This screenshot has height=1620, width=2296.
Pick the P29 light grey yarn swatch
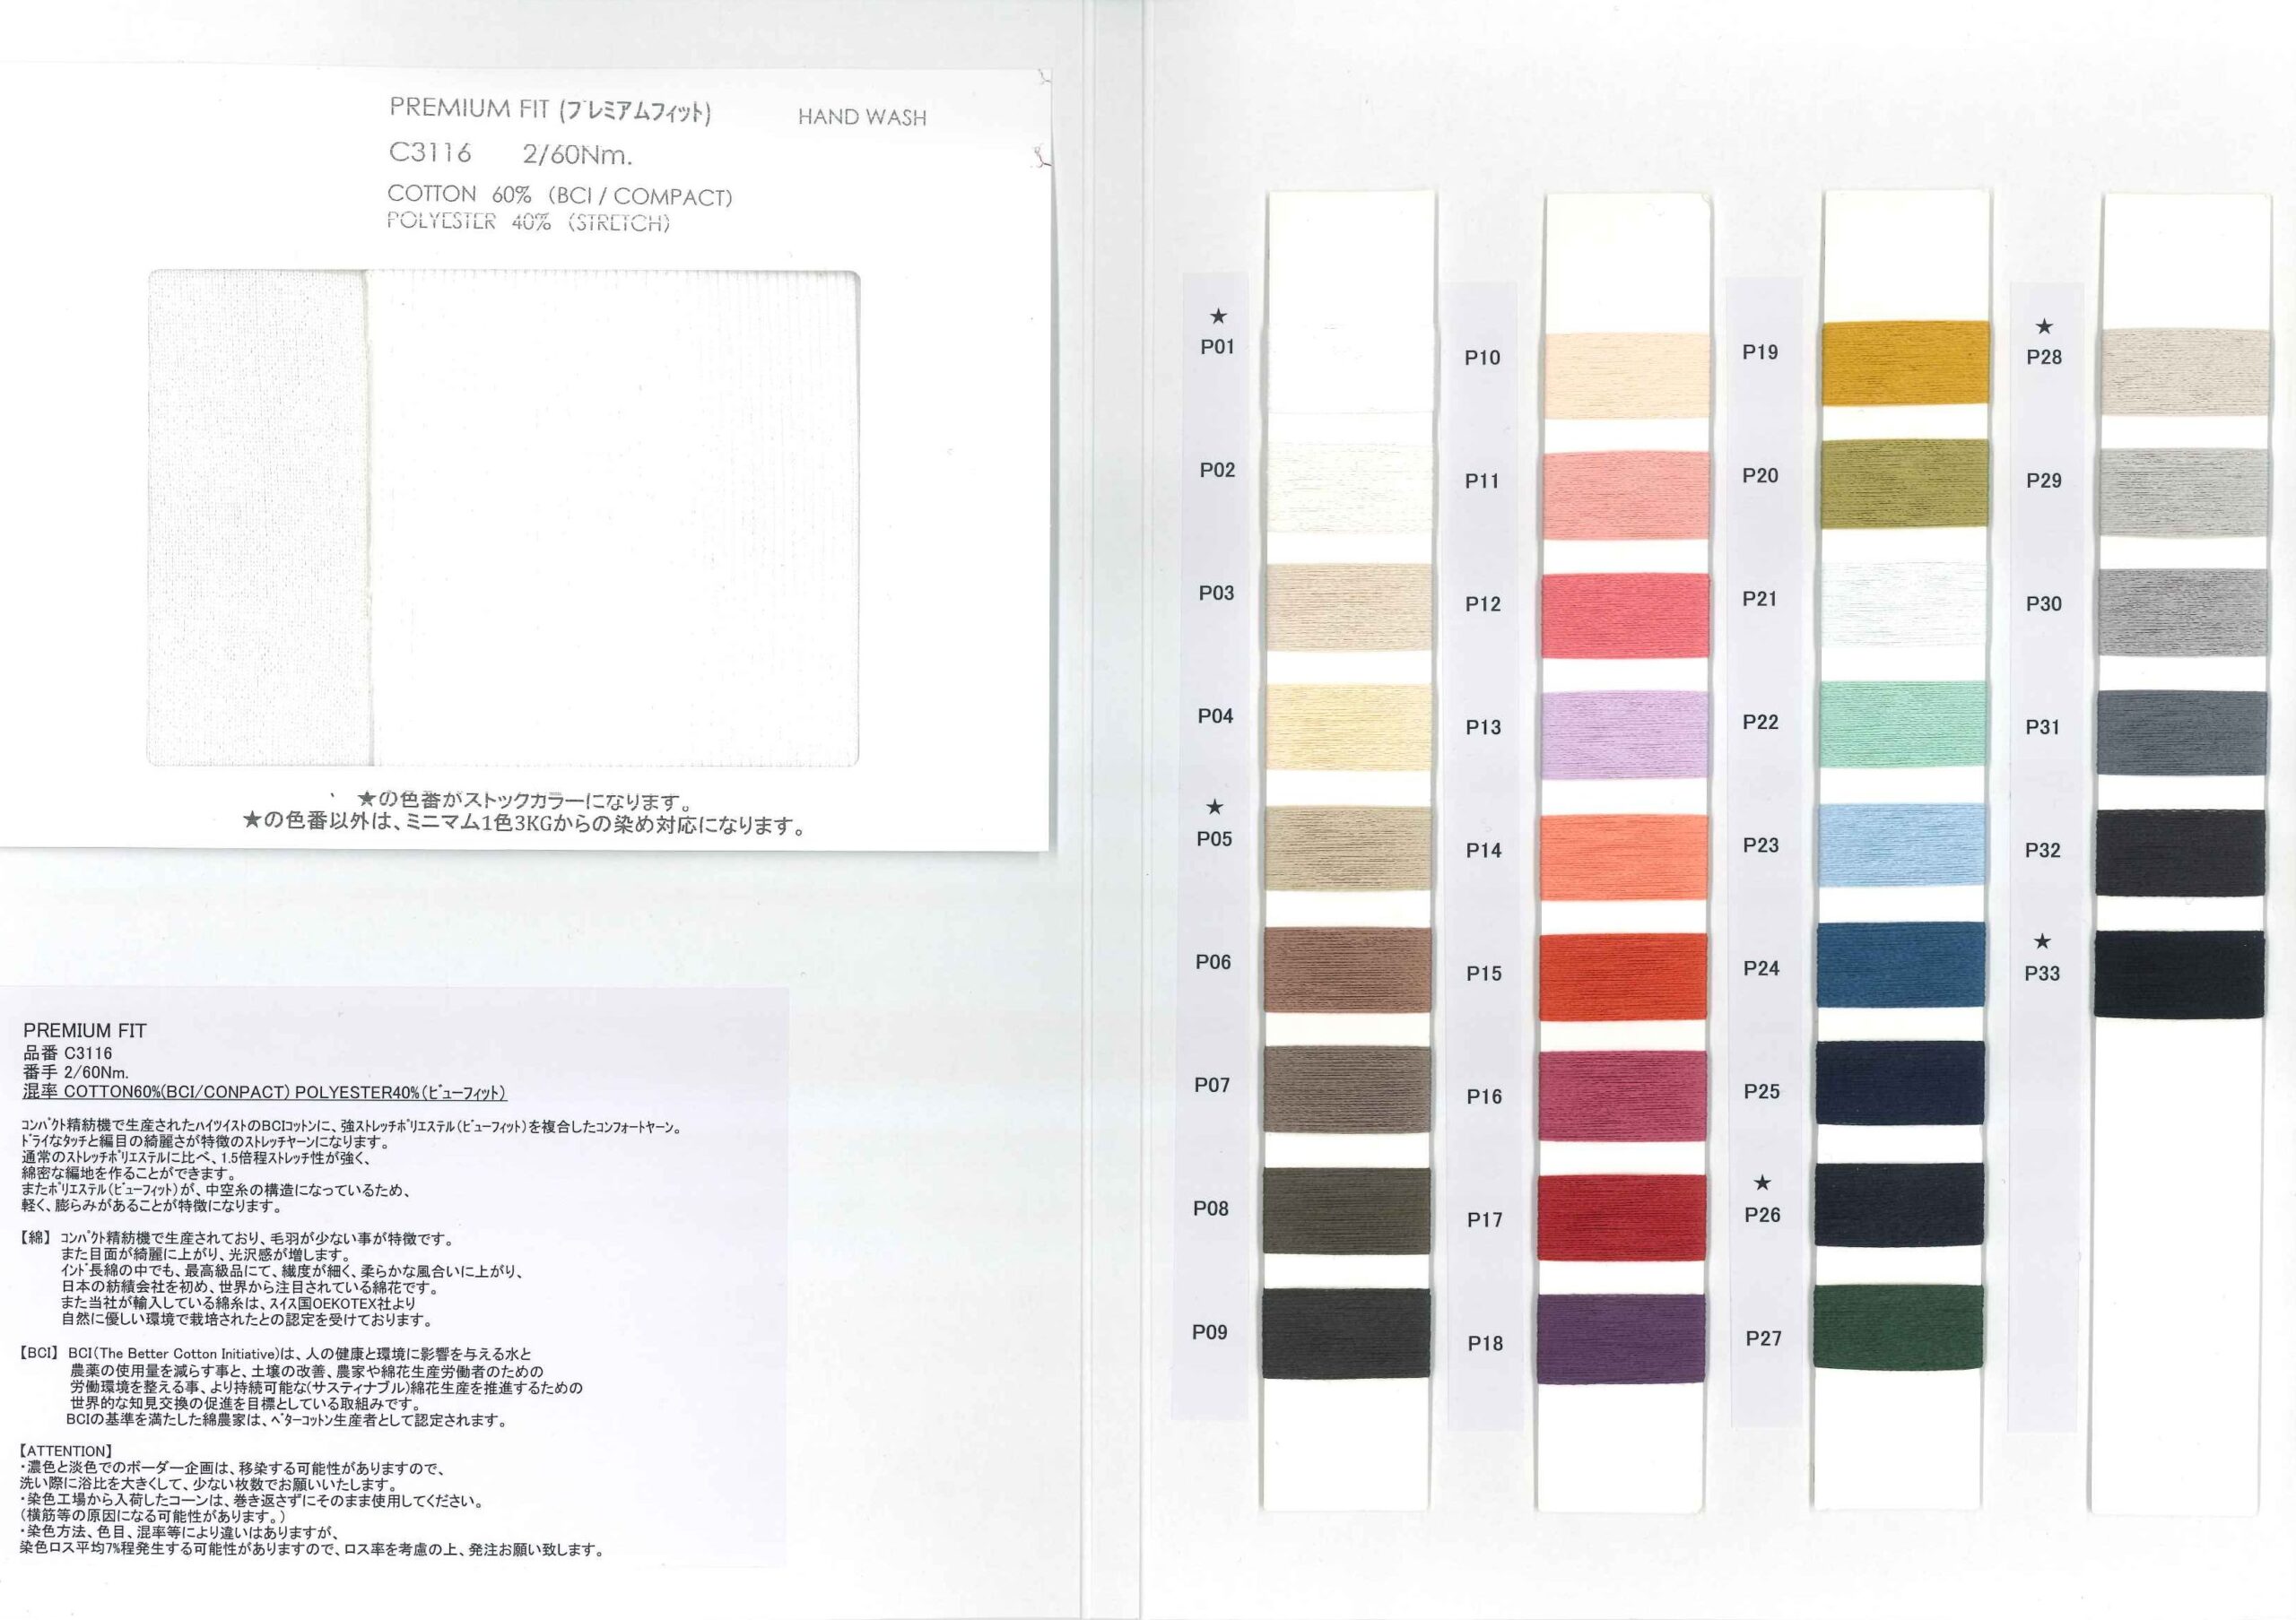tap(2183, 493)
